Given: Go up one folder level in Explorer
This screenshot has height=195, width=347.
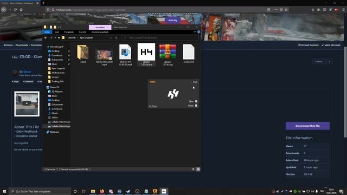Looking at the screenshot, I should pyautogui.click(x=59, y=38).
